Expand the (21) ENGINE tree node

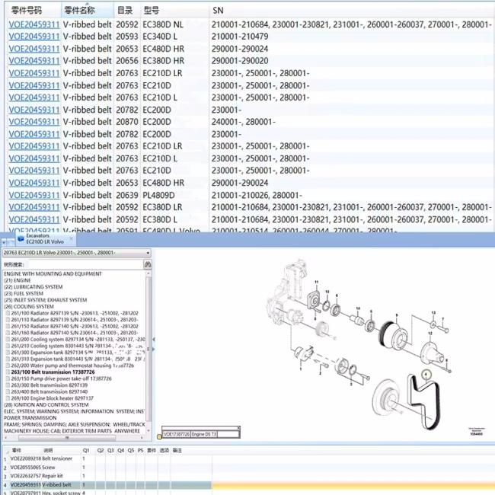coord(18,280)
